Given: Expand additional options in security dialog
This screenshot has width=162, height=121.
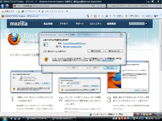Looking at the screenshot, I should pos(45,51).
